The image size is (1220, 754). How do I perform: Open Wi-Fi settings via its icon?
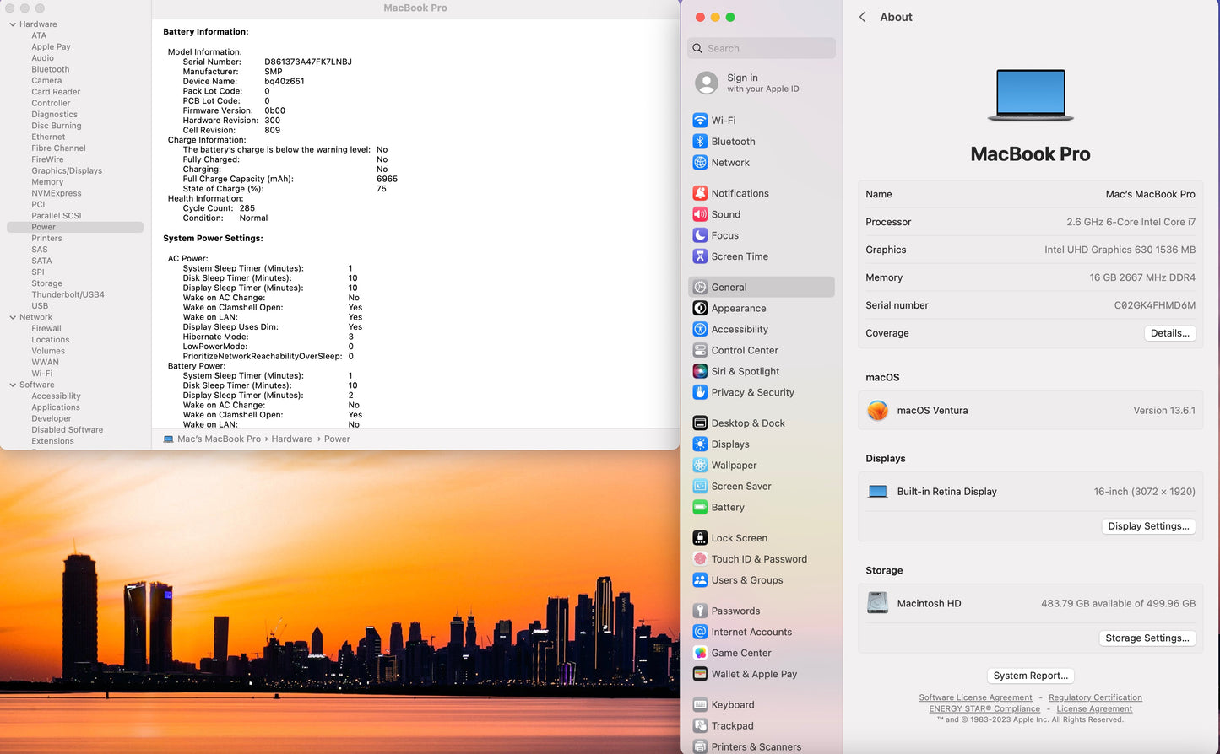click(700, 121)
